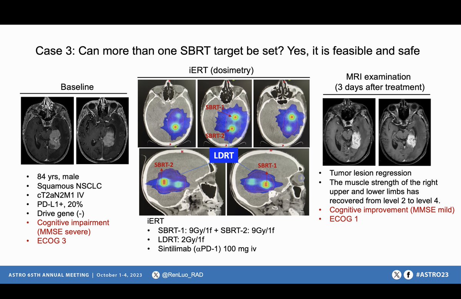The image size is (461, 299).
Task: Click the red SBRT-2 label on the axial CT
Action: click(214, 136)
